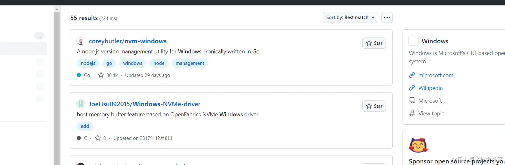Click the Go language color dot

pyautogui.click(x=79, y=75)
